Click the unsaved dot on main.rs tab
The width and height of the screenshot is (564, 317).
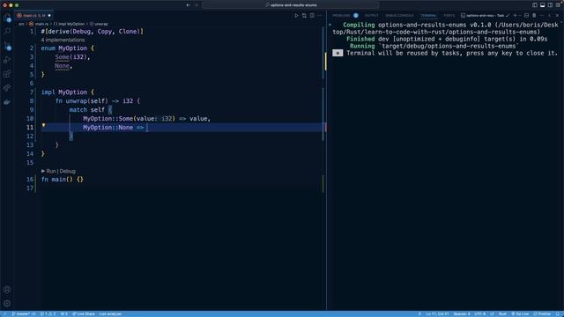[49, 16]
